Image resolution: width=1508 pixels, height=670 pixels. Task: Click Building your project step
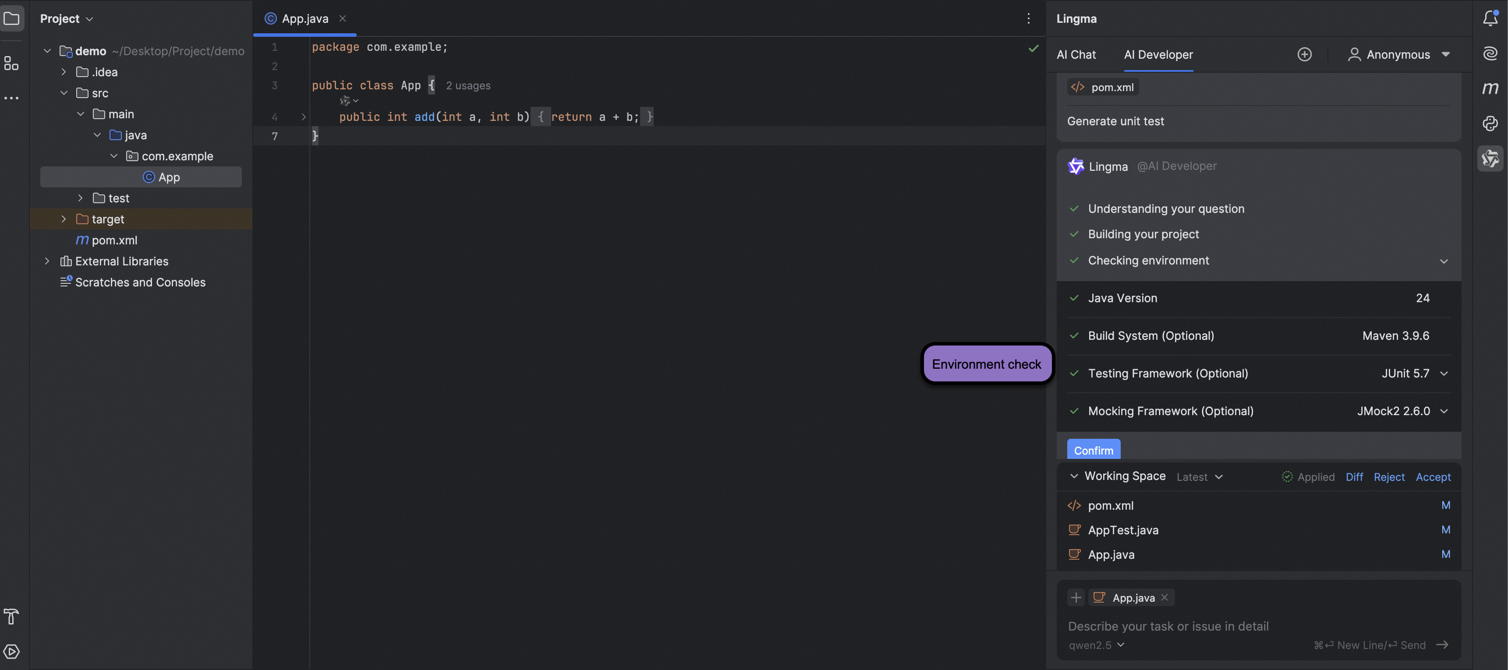pyautogui.click(x=1143, y=234)
